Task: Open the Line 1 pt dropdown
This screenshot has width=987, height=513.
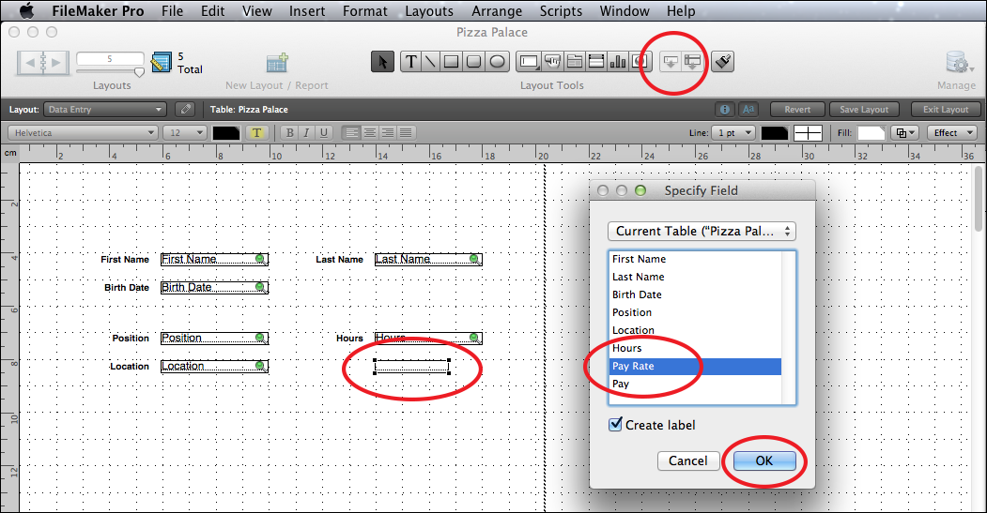Action: pos(733,132)
